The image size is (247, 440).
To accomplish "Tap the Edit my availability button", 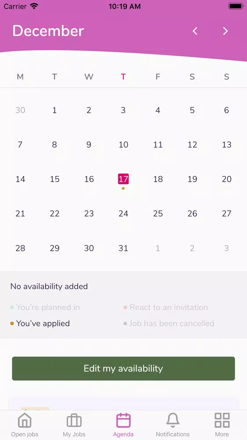I will click(x=123, y=368).
